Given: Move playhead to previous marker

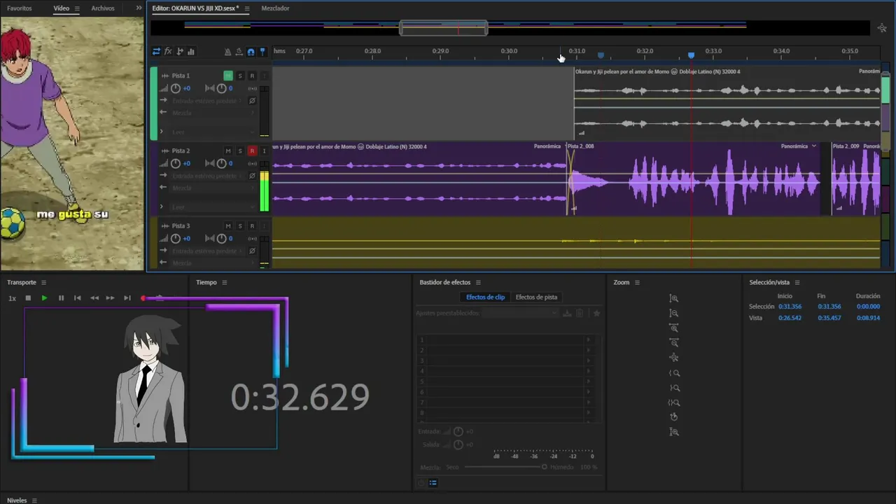Looking at the screenshot, I should (78, 298).
